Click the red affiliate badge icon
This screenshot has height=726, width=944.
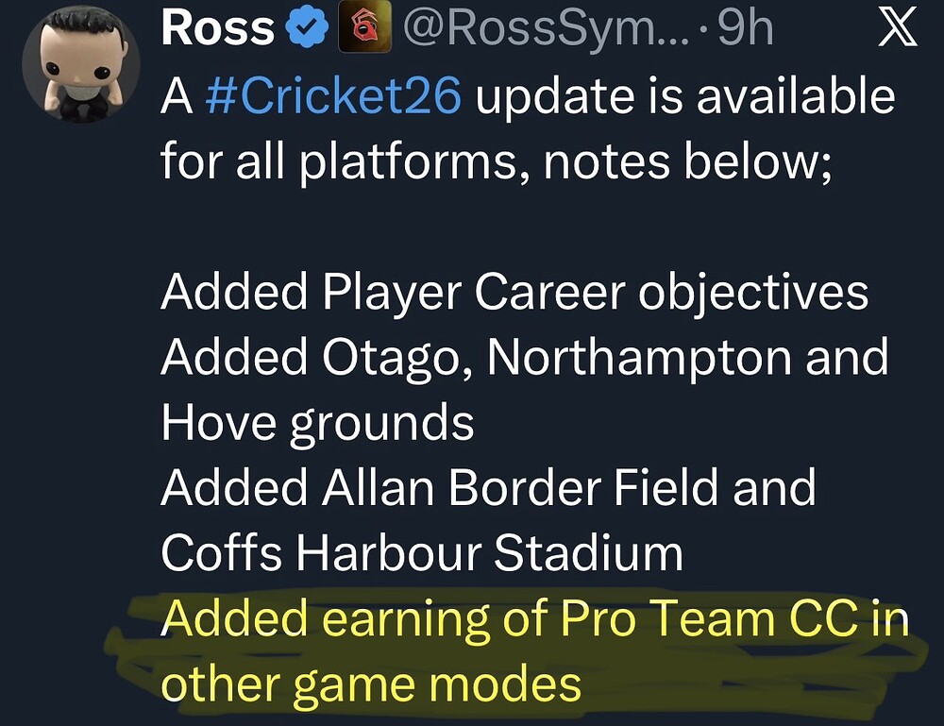pos(358,30)
